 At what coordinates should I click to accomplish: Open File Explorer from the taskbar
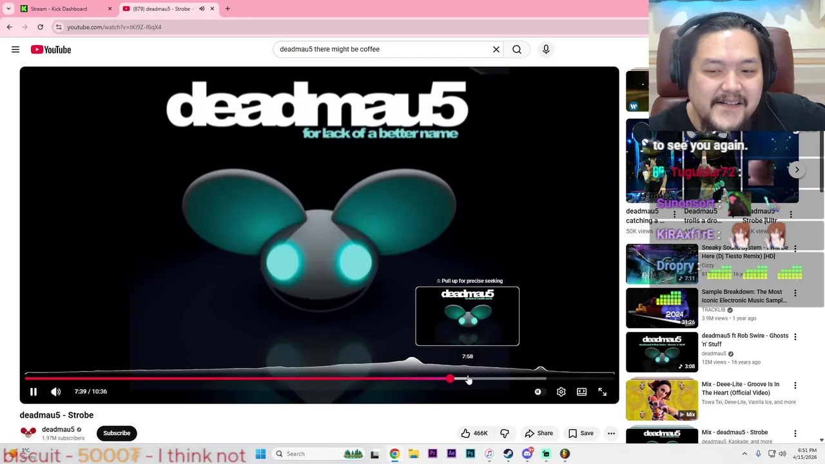click(413, 454)
